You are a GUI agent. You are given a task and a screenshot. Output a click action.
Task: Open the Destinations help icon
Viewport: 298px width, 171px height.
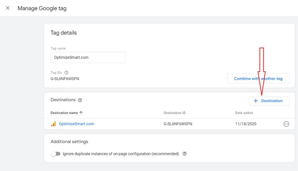click(80, 100)
